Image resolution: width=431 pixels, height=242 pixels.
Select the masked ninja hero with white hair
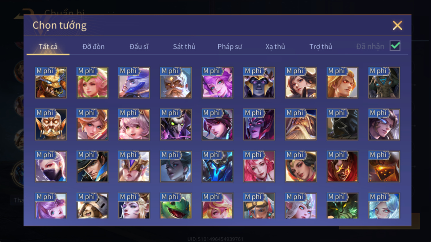pyautogui.click(x=51, y=167)
